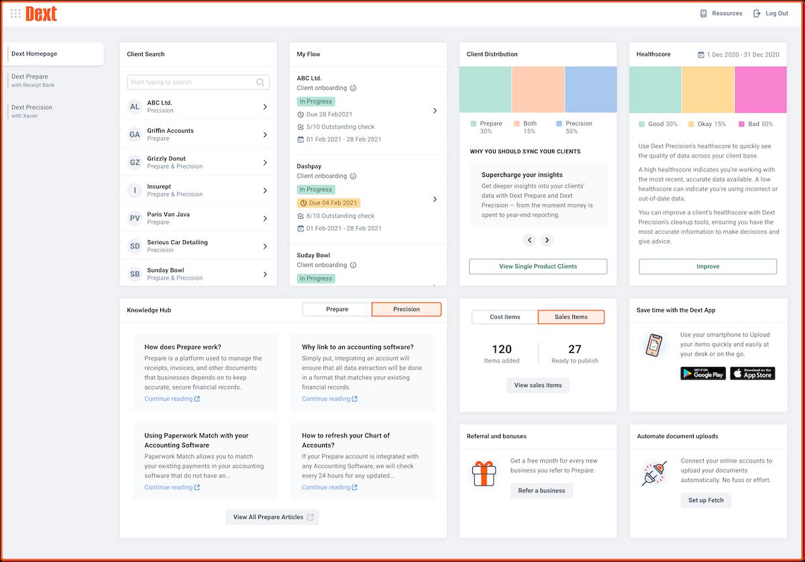Continue reading How does Prepare work
Image resolution: width=805 pixels, height=562 pixels.
click(172, 399)
